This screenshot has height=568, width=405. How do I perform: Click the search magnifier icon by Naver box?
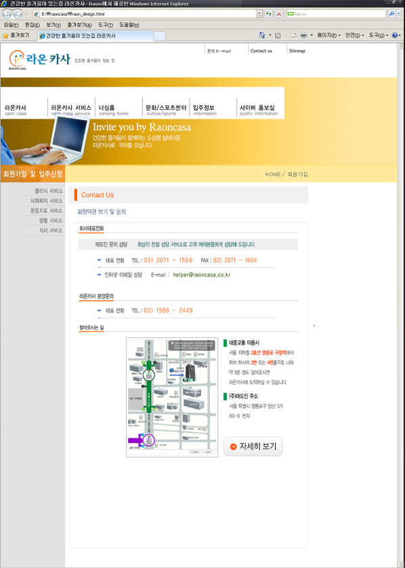391,14
